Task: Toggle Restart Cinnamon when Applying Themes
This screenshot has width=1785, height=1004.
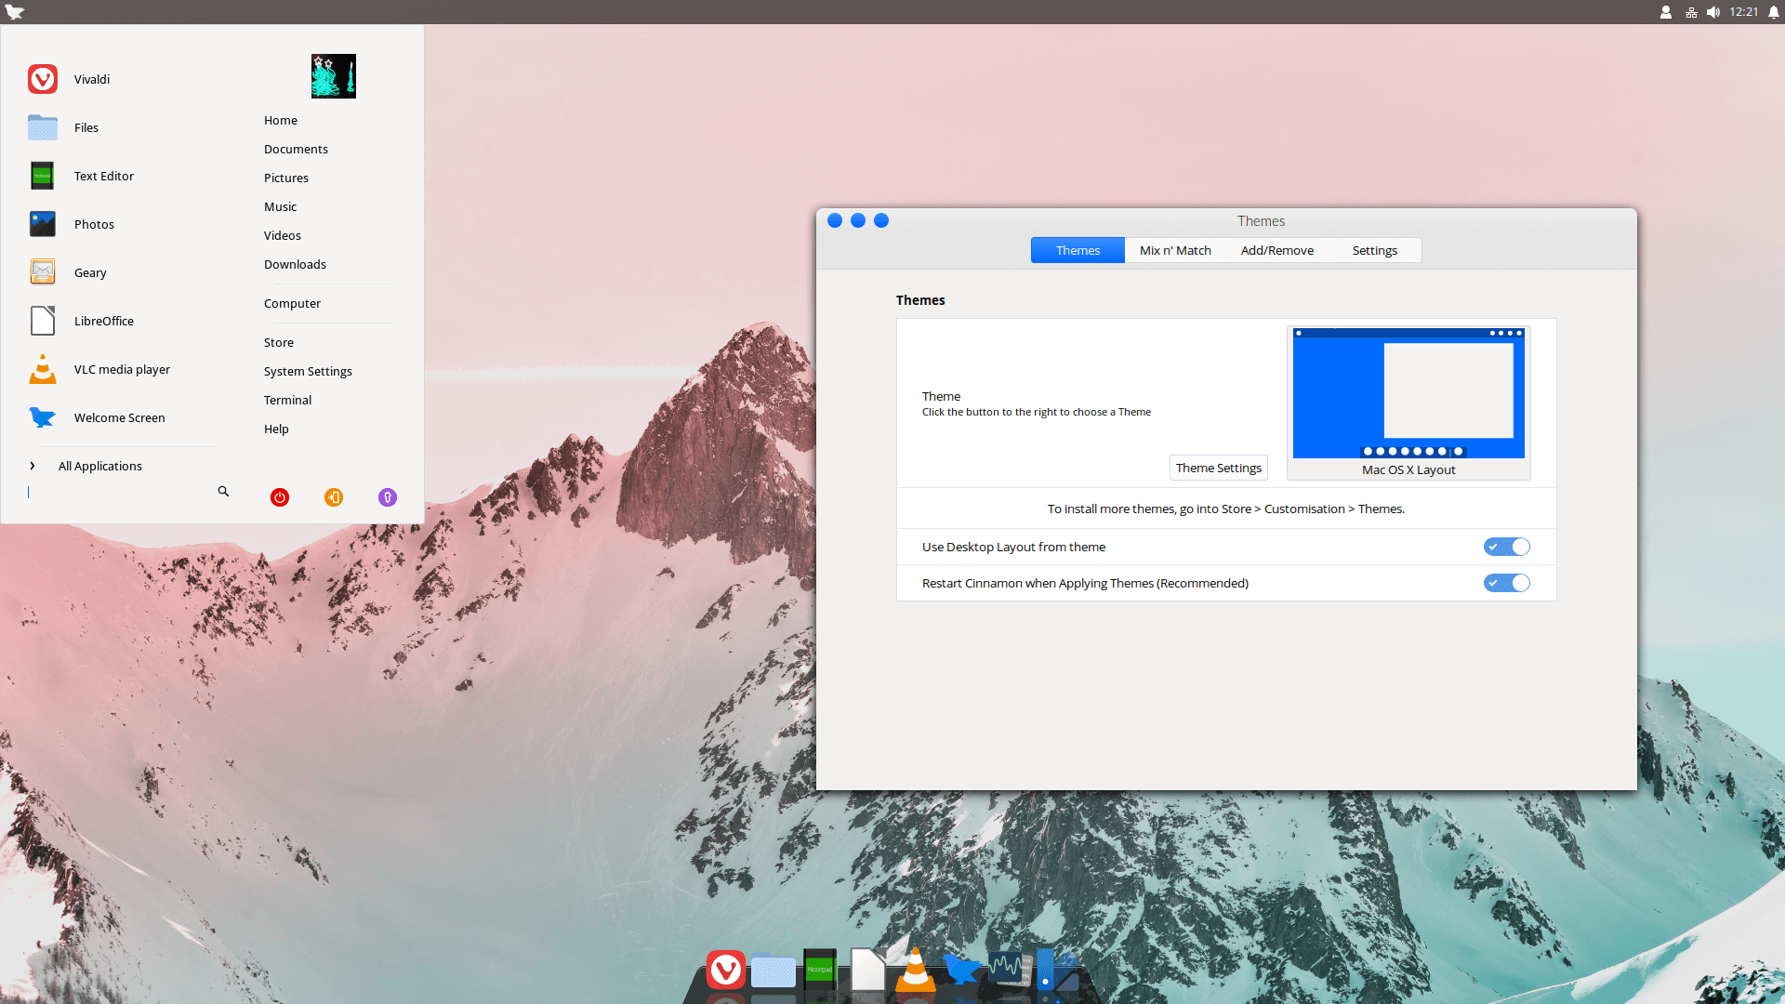Action: 1506,583
